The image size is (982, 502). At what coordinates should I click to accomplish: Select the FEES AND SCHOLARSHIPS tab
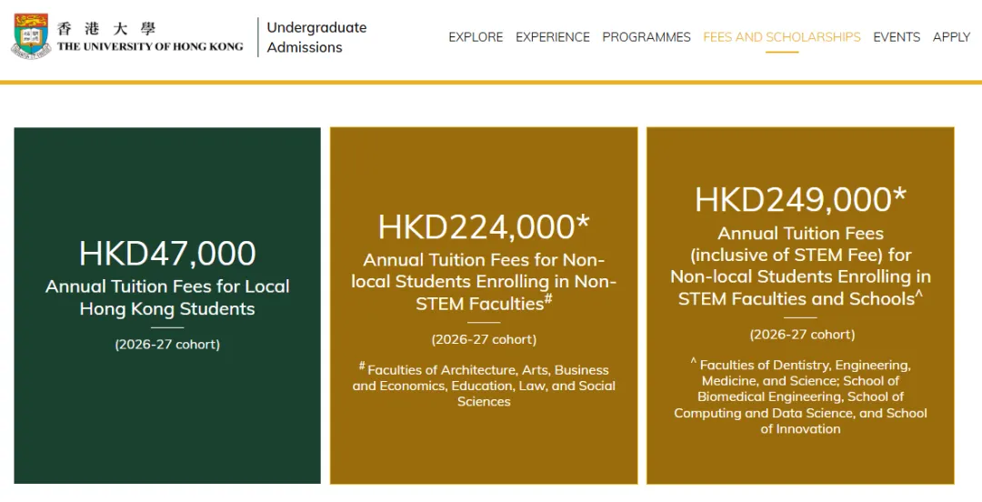click(x=782, y=37)
